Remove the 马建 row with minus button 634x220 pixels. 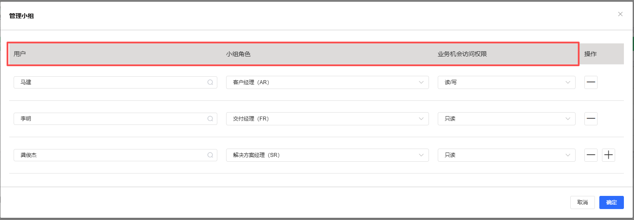click(591, 82)
